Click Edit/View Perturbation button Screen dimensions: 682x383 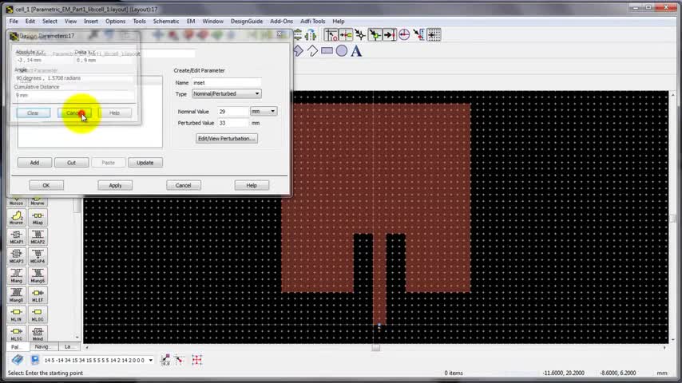click(x=227, y=138)
